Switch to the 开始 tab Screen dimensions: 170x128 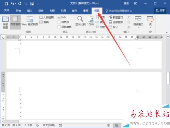tap(18, 11)
